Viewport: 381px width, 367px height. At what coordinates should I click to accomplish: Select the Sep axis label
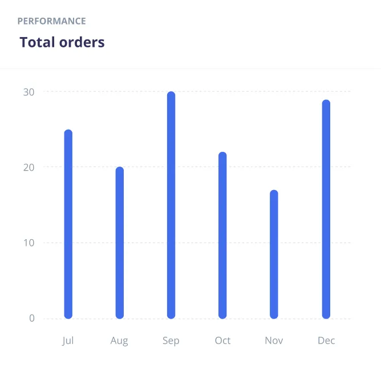tap(171, 341)
